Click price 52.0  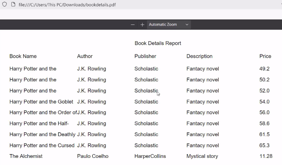tap(264, 91)
